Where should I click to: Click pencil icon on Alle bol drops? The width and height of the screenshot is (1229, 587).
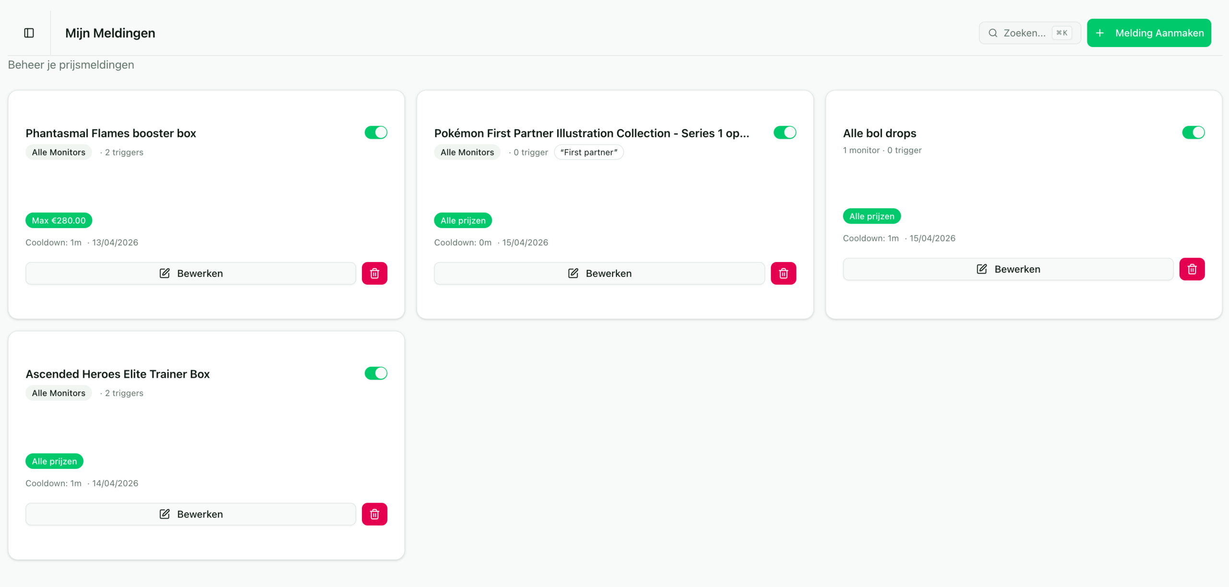(x=982, y=269)
